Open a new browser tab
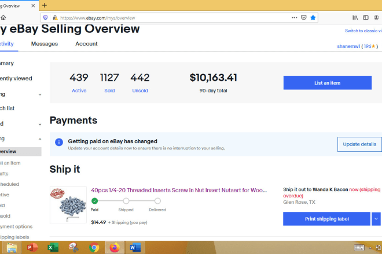The width and height of the screenshot is (382, 254). click(x=45, y=5)
